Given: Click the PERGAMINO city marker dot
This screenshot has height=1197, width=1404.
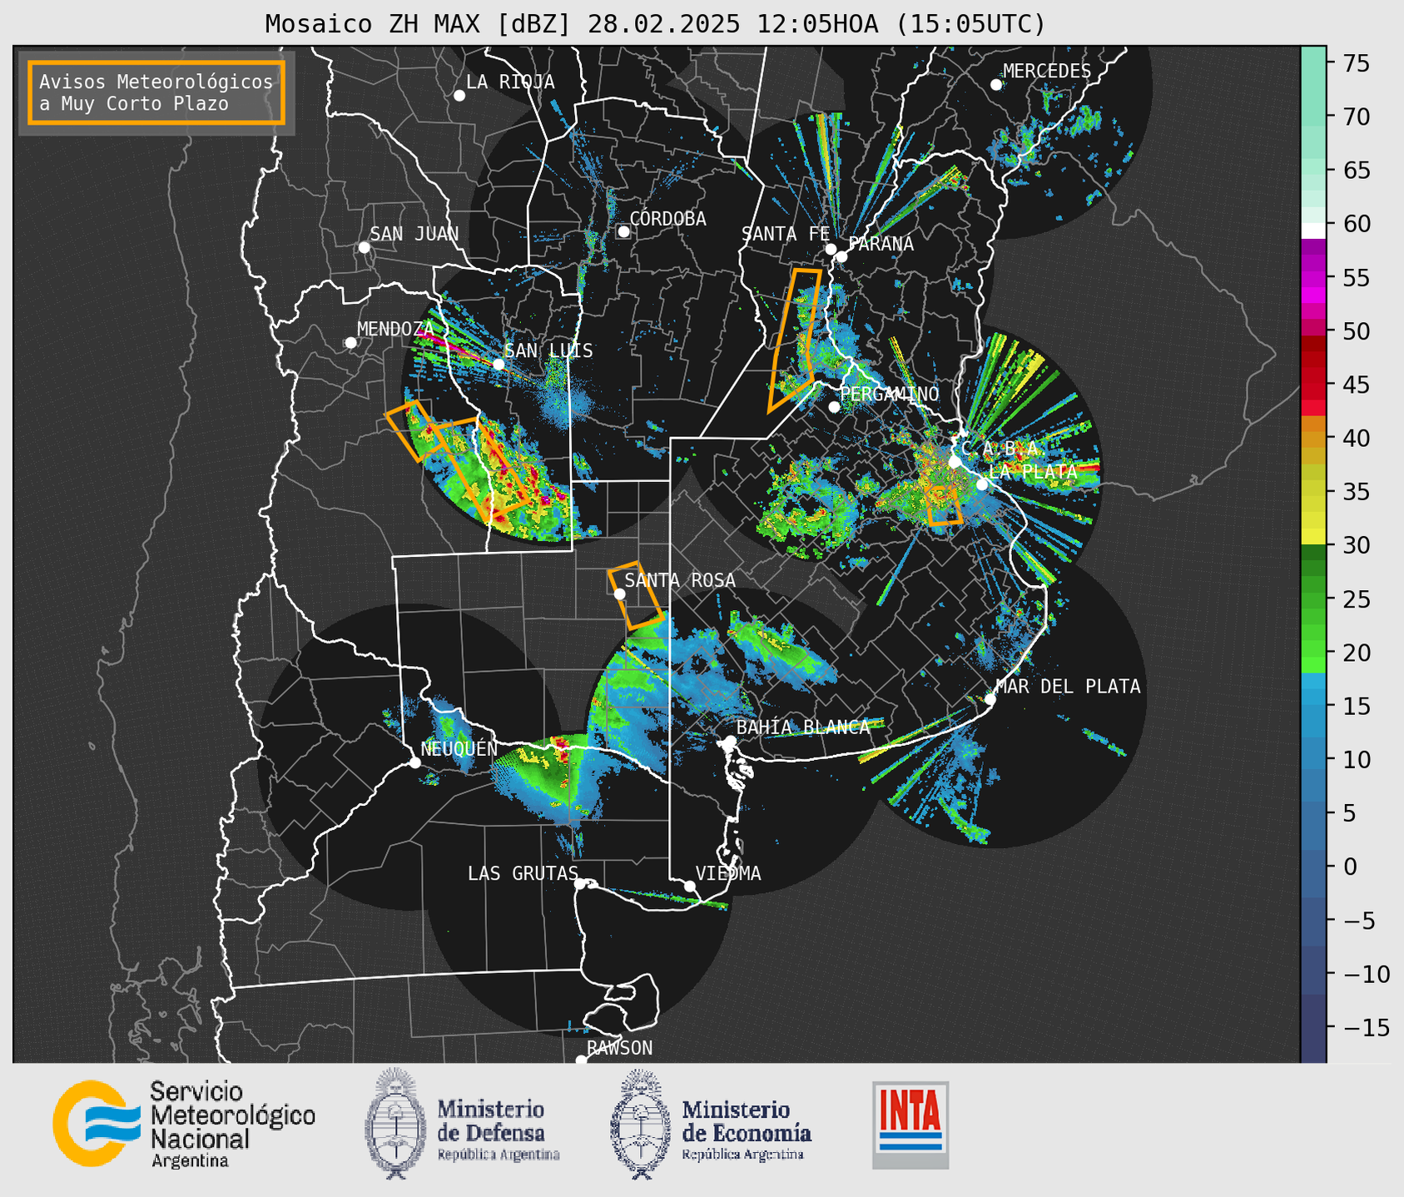Looking at the screenshot, I should click(x=834, y=407).
